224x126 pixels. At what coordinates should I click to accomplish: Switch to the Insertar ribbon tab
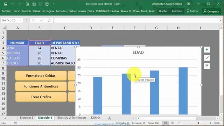27,11
